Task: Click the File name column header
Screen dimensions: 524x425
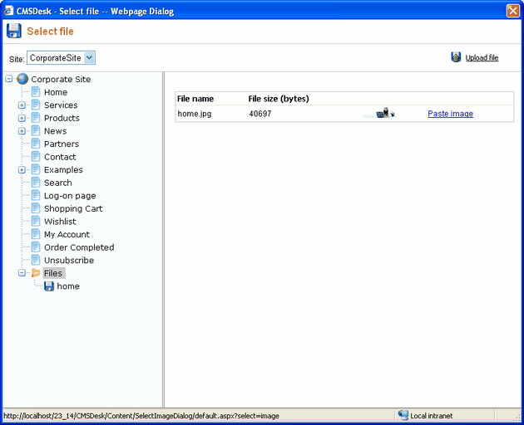Action: point(195,99)
